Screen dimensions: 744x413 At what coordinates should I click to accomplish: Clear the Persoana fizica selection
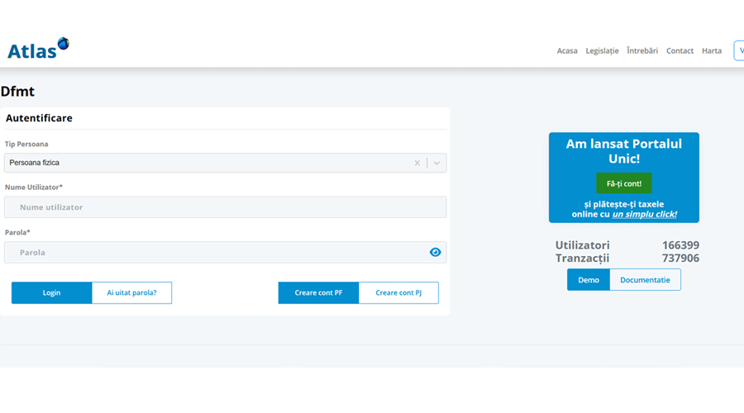[x=417, y=164]
